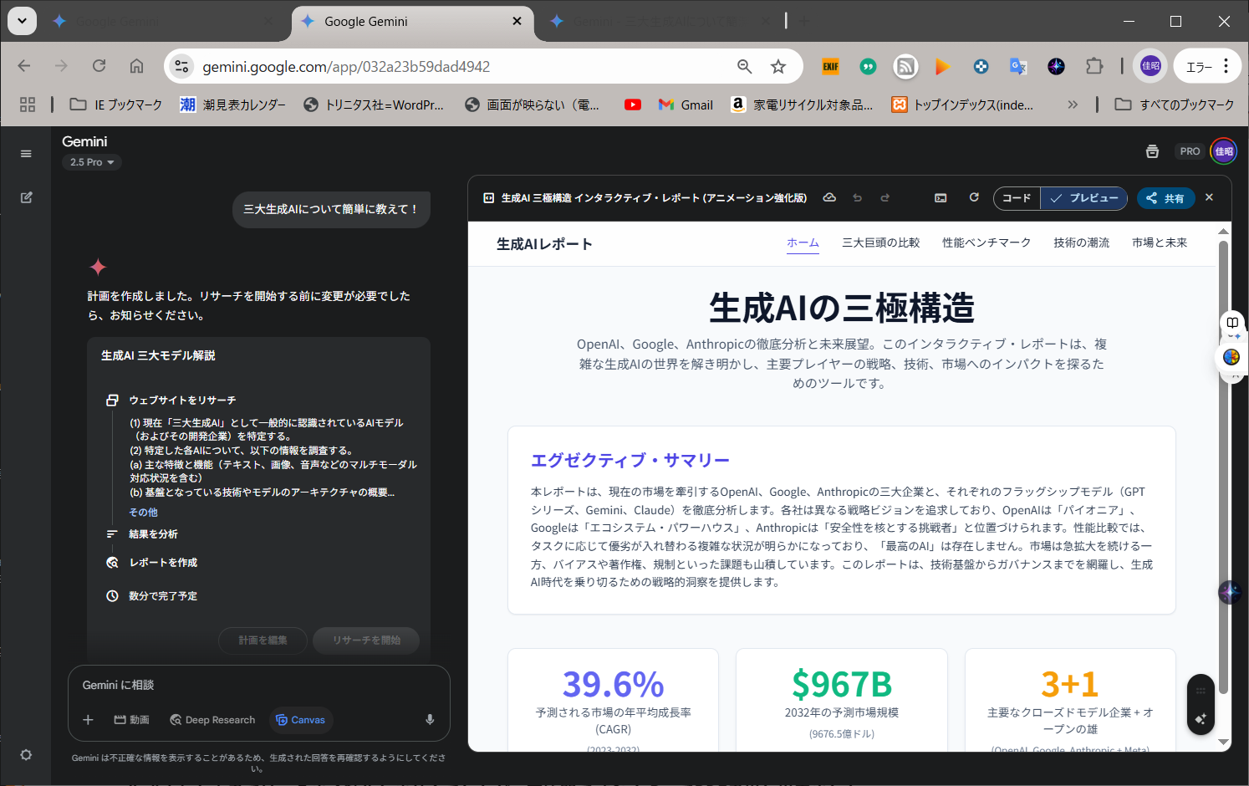The width and height of the screenshot is (1249, 786).
Task: Click the RSS feed extension icon
Action: (x=905, y=66)
